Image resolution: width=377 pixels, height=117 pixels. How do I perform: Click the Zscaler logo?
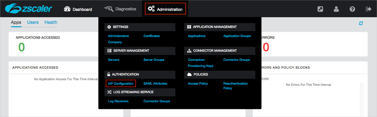pos(28,9)
